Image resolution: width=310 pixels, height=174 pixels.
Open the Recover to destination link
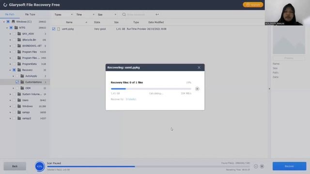click(131, 99)
